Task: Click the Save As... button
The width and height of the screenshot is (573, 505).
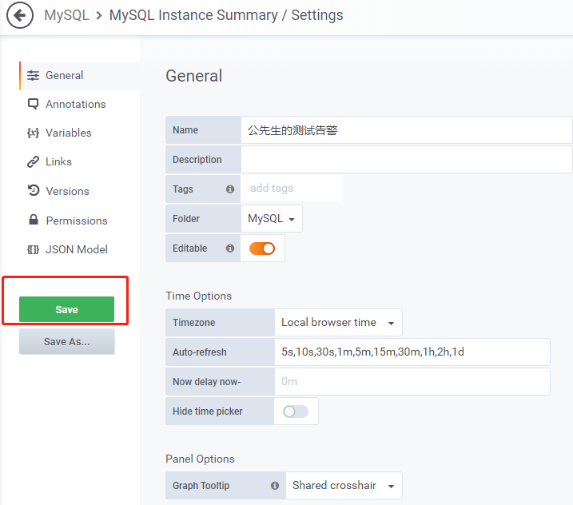Action: 67,341
